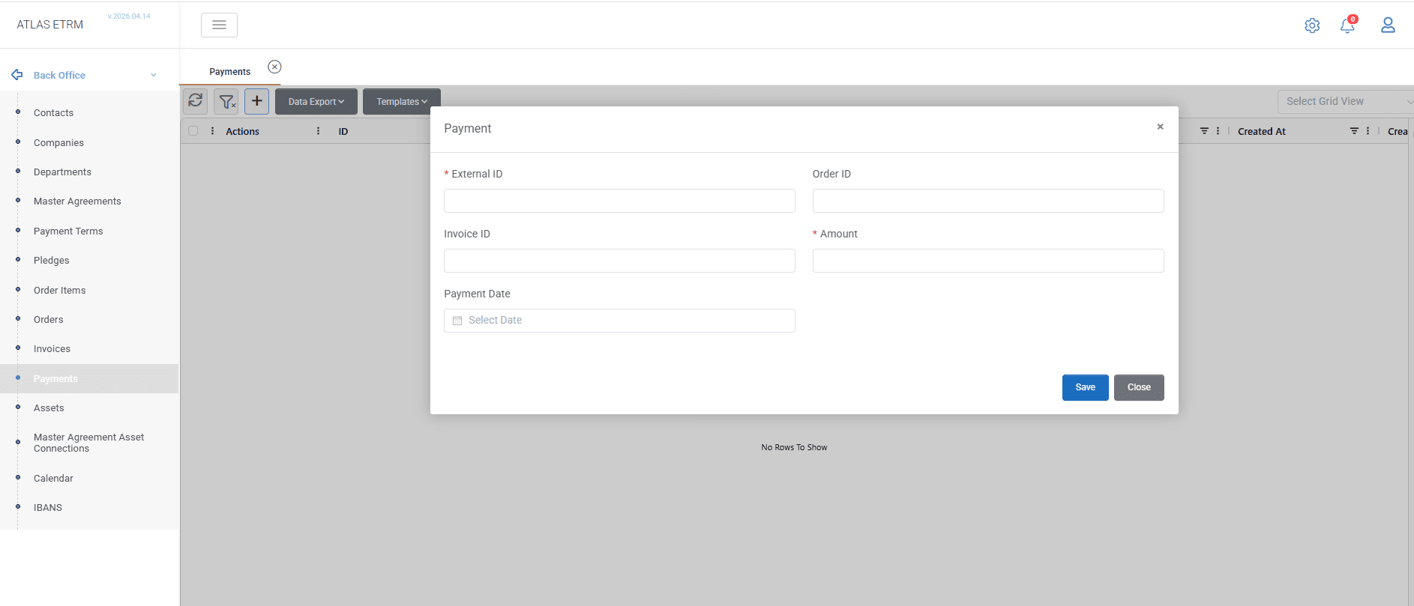The width and height of the screenshot is (1414, 606).
Task: Clear filters with the funnel icon
Action: pos(226,101)
